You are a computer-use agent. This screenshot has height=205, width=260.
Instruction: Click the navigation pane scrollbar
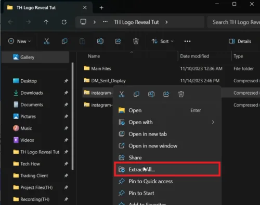pos(73,116)
